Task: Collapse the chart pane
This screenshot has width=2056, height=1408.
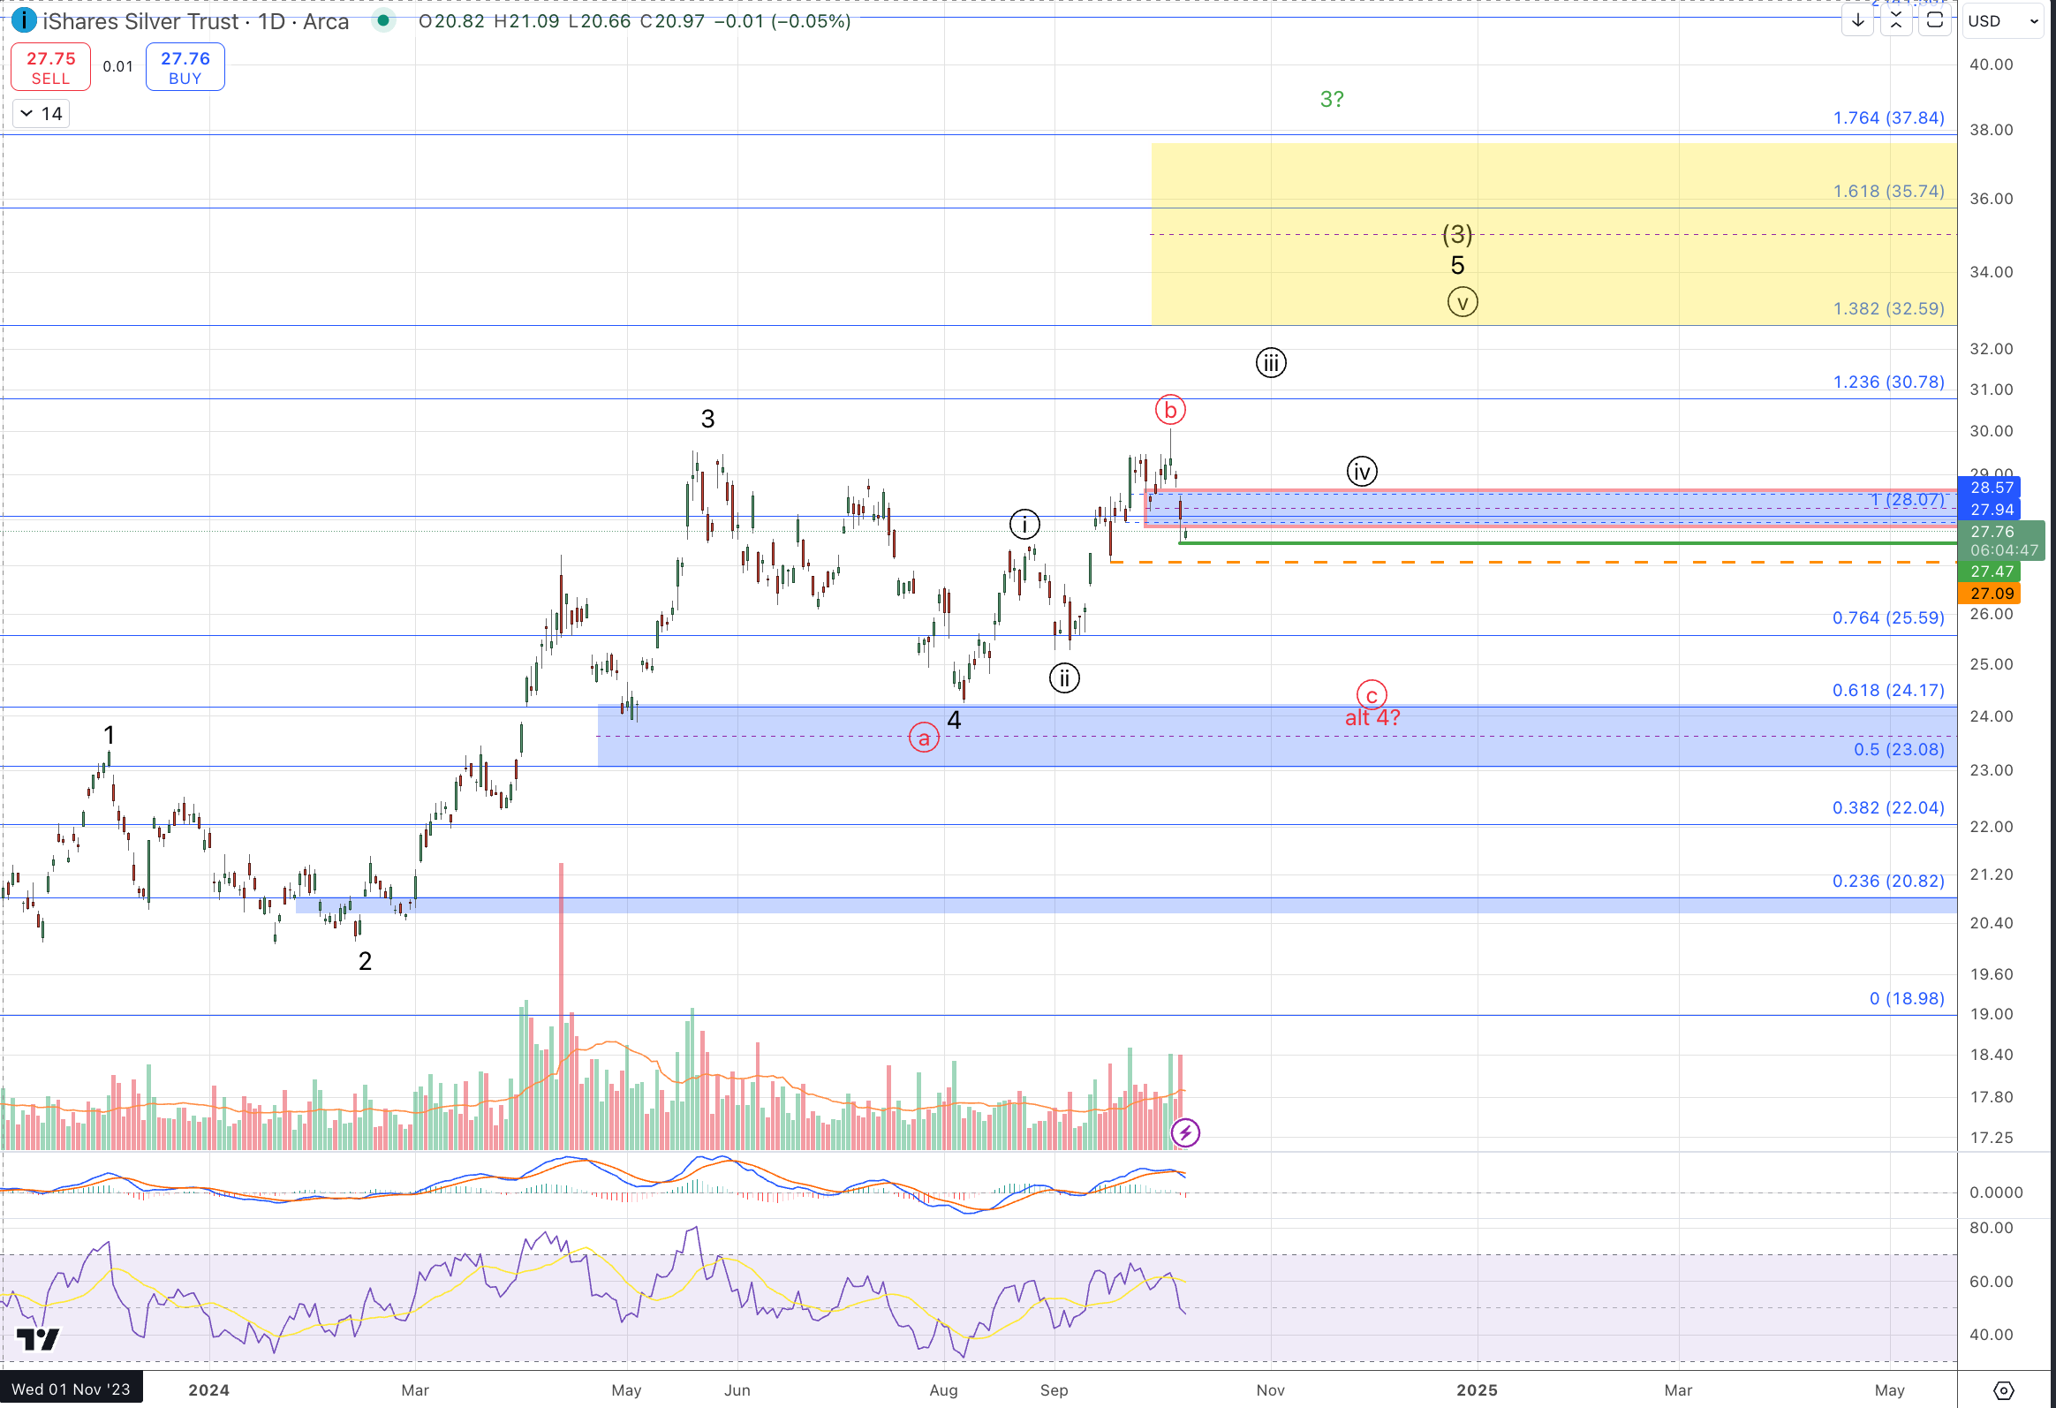Action: point(1896,20)
